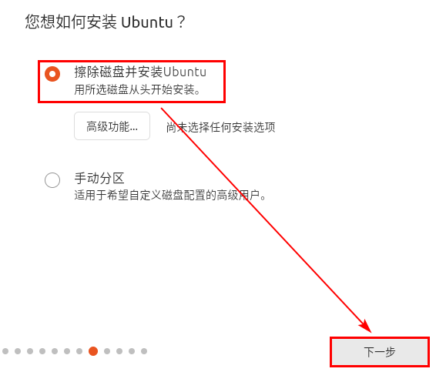Image resolution: width=436 pixels, height=372 pixels.
Task: Click the ninth progress dot
Action: (107, 351)
